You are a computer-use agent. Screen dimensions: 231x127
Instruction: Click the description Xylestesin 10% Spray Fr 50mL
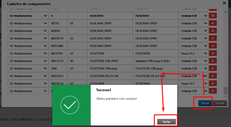156,61
